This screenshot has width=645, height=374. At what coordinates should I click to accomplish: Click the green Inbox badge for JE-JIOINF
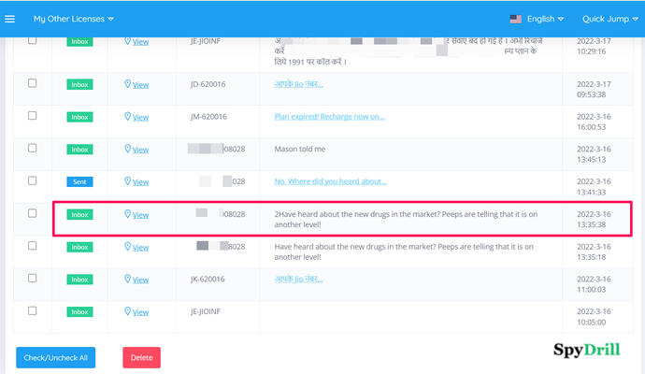point(79,312)
